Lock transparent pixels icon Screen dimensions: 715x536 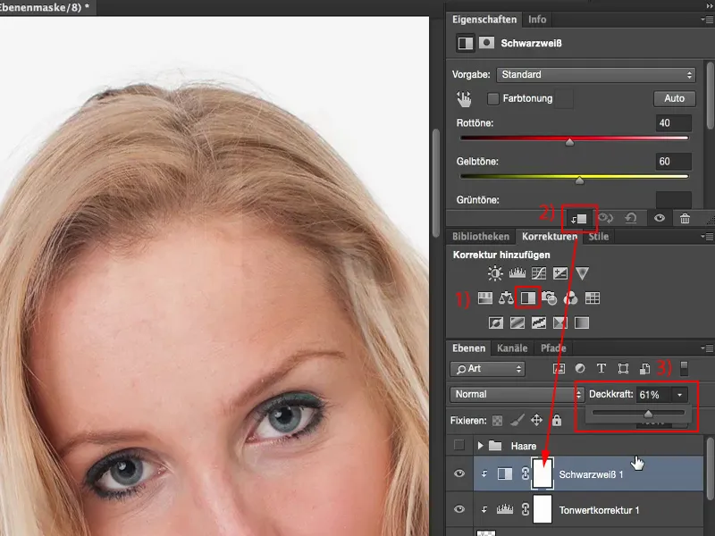click(x=498, y=420)
